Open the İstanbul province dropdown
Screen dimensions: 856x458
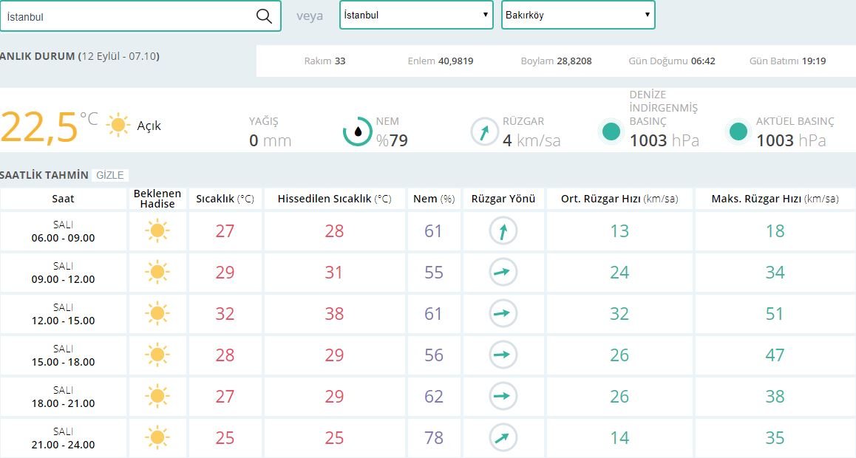pyautogui.click(x=416, y=15)
